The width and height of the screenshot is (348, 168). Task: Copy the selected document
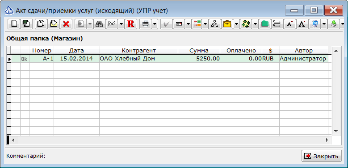tap(41, 24)
